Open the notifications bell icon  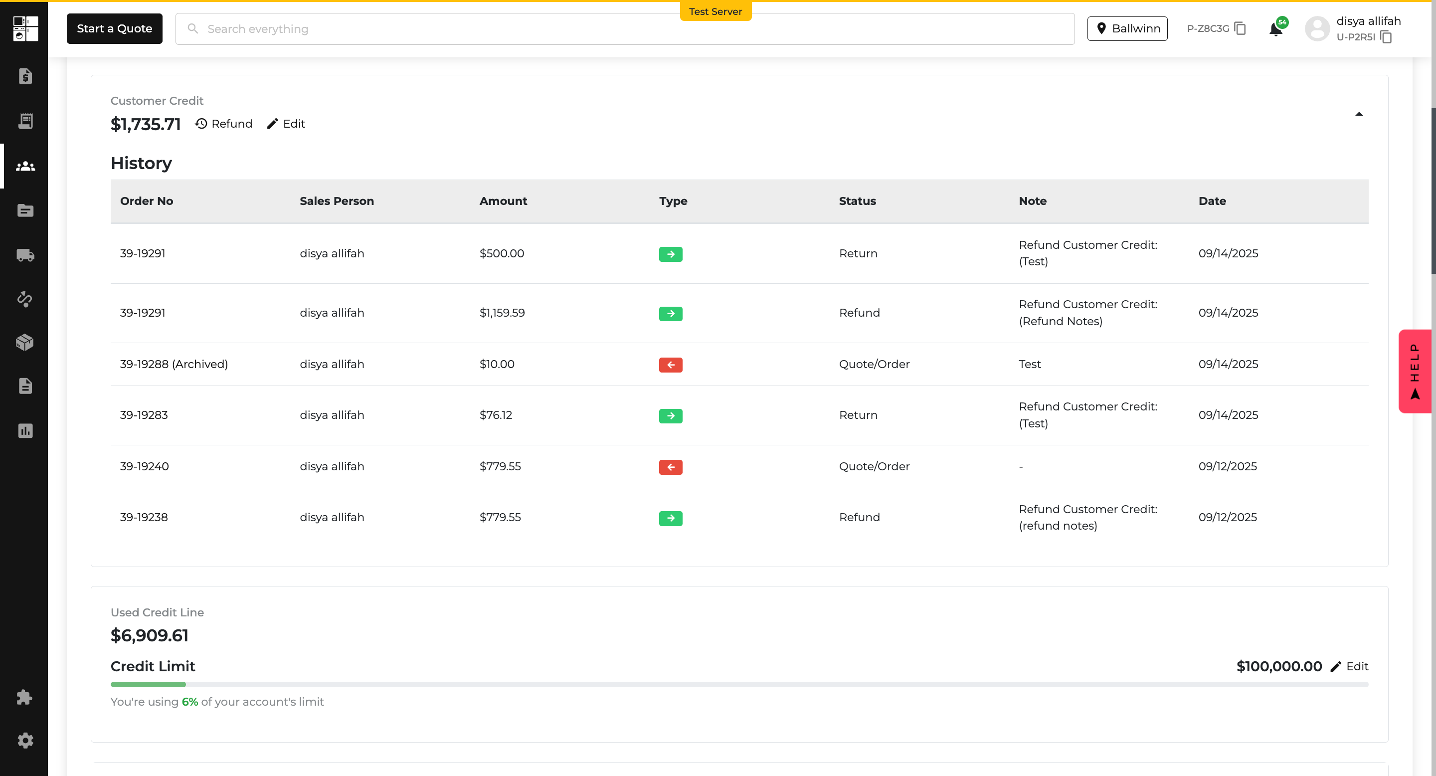(1275, 29)
